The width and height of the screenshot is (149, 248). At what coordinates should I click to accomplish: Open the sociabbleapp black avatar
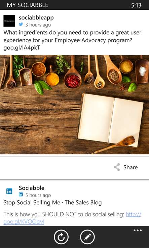[x=9, y=21]
